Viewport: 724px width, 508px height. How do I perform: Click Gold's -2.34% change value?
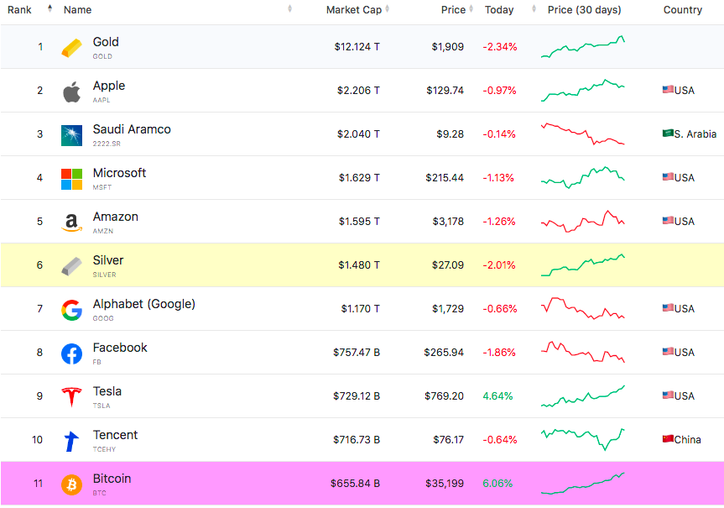click(500, 47)
